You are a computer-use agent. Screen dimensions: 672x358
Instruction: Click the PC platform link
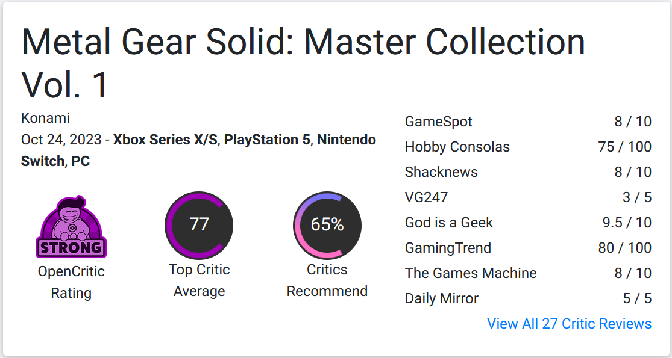pyautogui.click(x=81, y=161)
